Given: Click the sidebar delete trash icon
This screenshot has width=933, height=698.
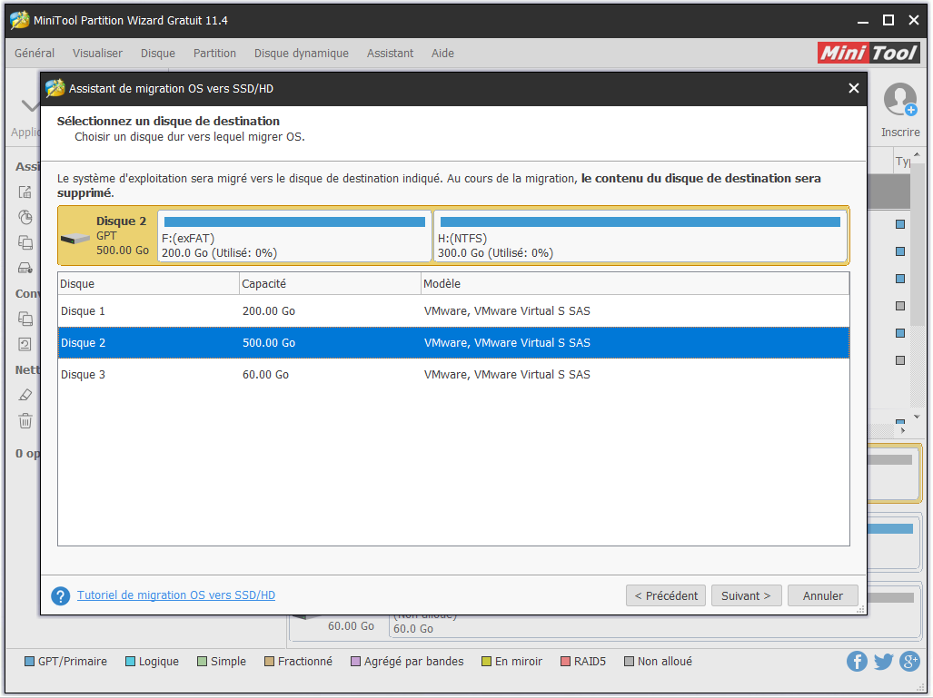Looking at the screenshot, I should (25, 421).
